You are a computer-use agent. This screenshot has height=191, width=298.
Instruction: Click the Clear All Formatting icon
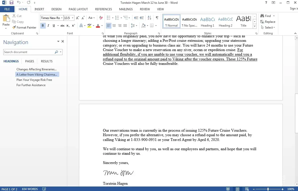[x=101, y=18]
